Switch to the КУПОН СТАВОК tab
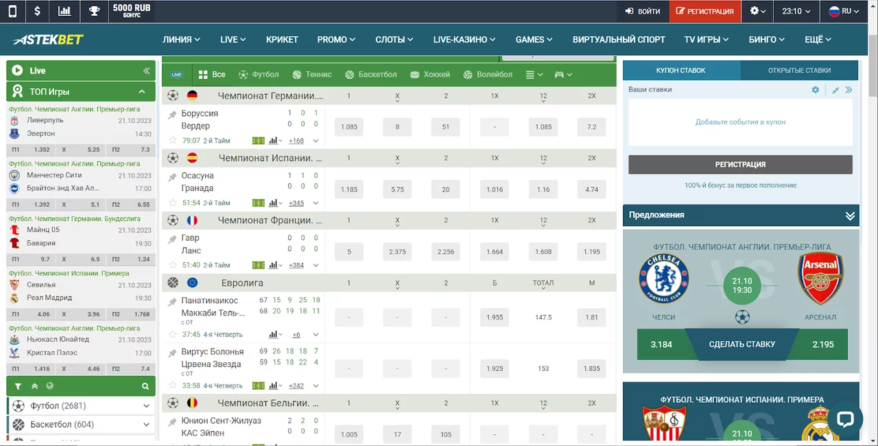The image size is (878, 446). [x=681, y=70]
